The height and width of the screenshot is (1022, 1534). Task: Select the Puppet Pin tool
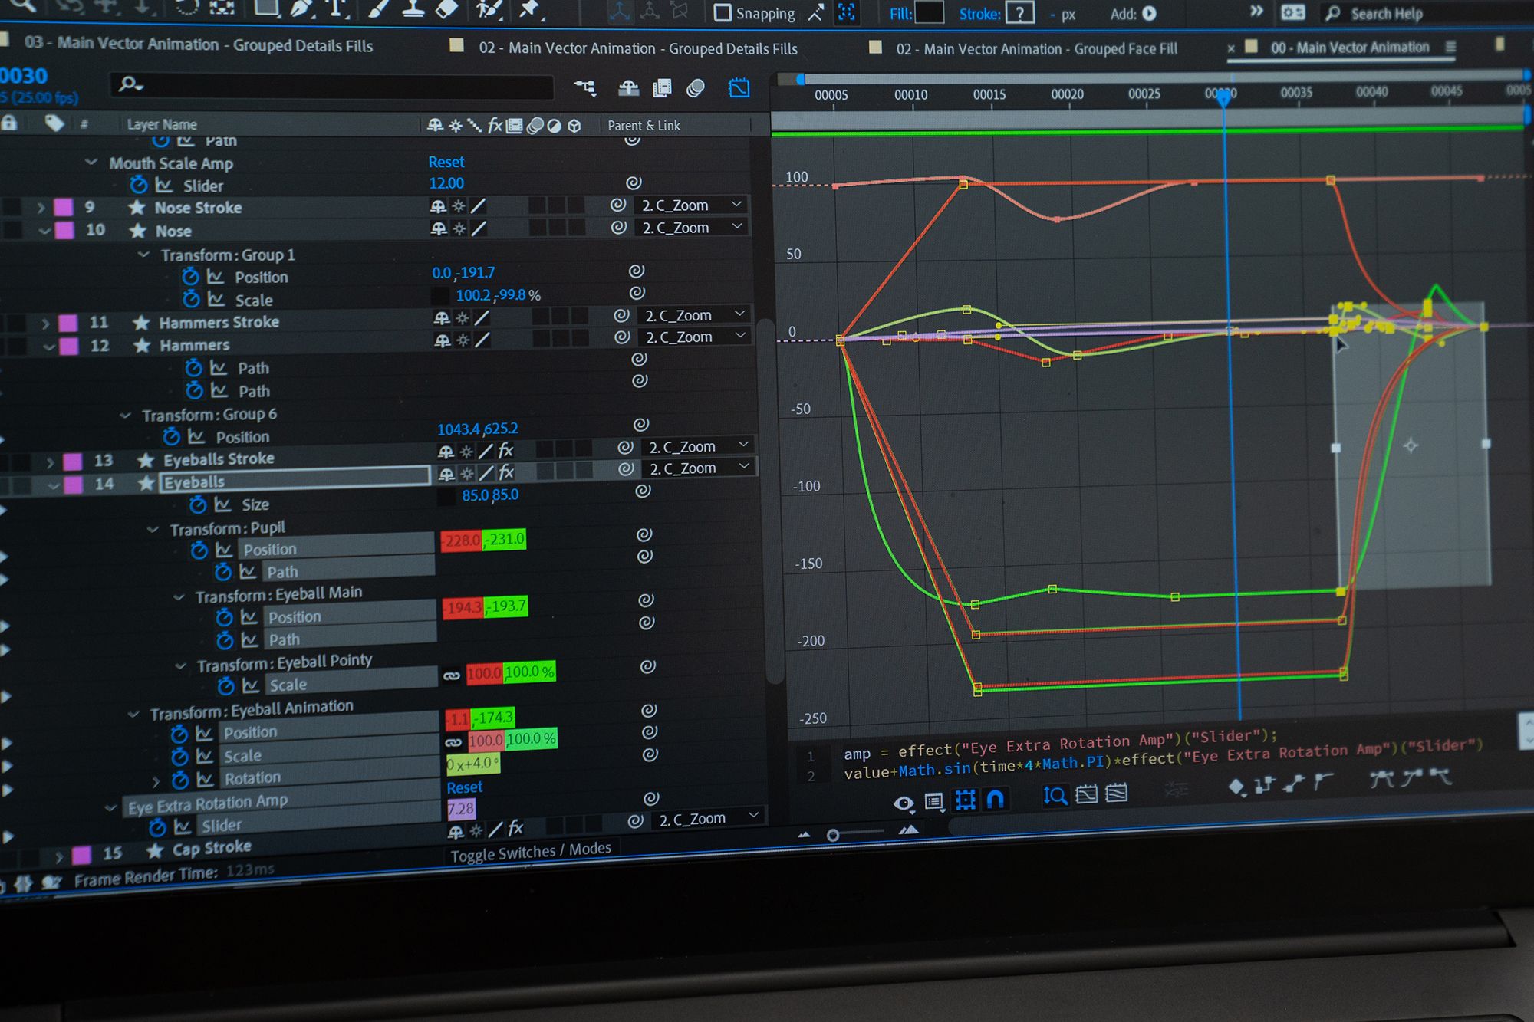[x=529, y=8]
